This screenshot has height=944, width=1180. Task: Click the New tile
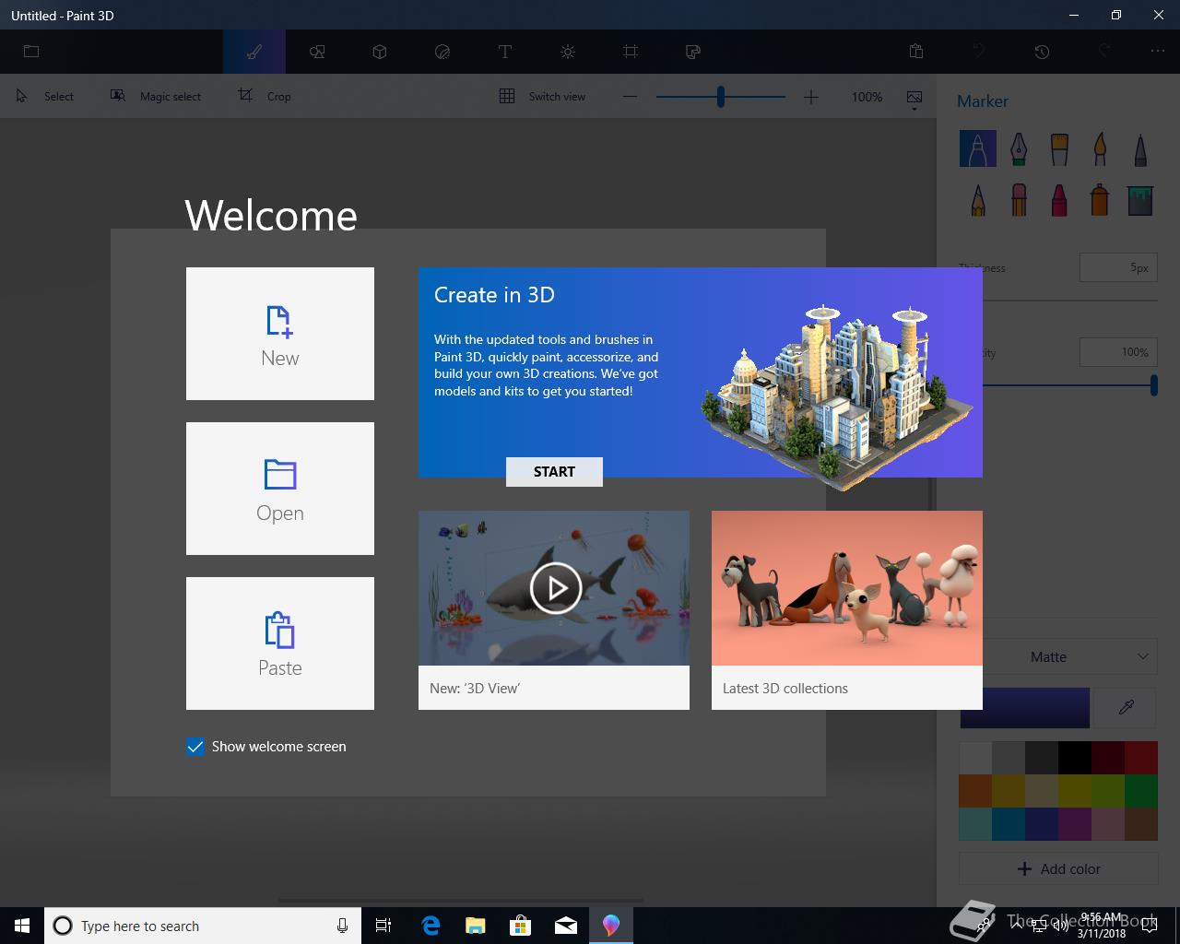(280, 334)
